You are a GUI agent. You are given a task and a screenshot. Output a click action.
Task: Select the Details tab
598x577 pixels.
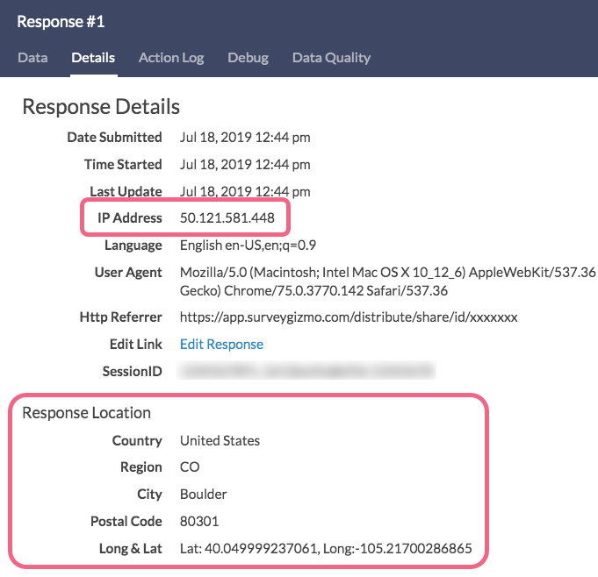(93, 58)
